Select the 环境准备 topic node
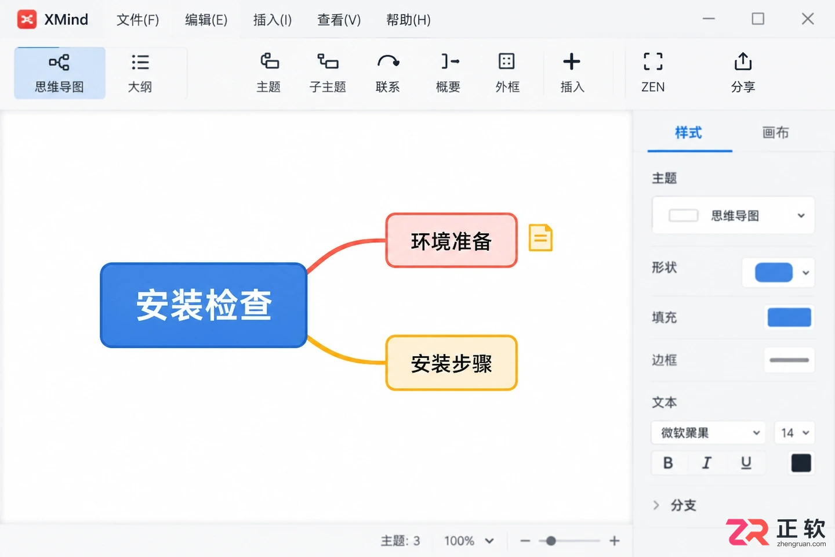 coord(451,240)
